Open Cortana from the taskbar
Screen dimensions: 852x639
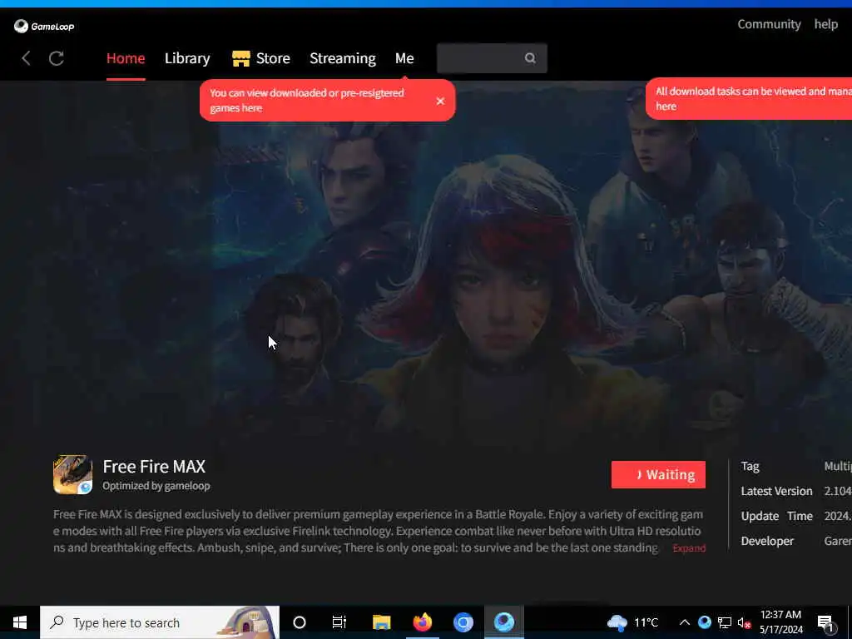coord(300,622)
